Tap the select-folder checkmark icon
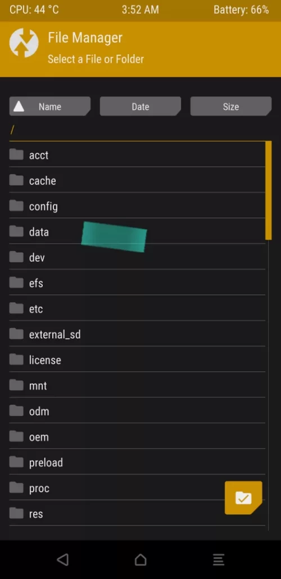The width and height of the screenshot is (281, 579). pos(243,498)
